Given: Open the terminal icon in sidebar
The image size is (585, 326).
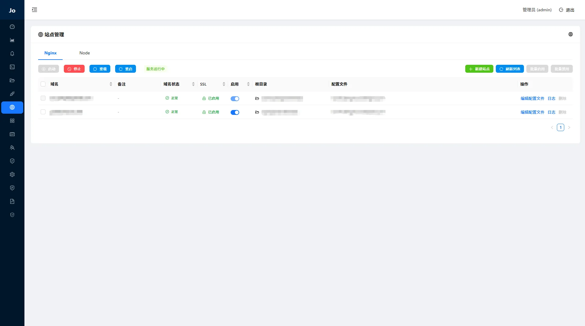Looking at the screenshot, I should [12, 67].
